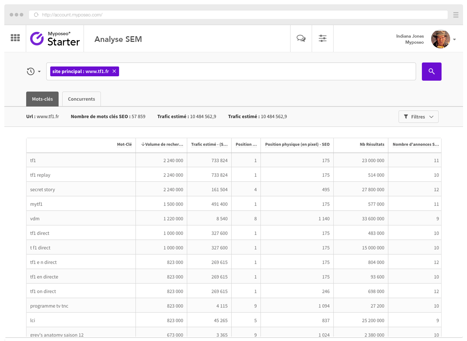Click pixel position value 246
Viewport: 467px width, 341px height.
(326, 292)
